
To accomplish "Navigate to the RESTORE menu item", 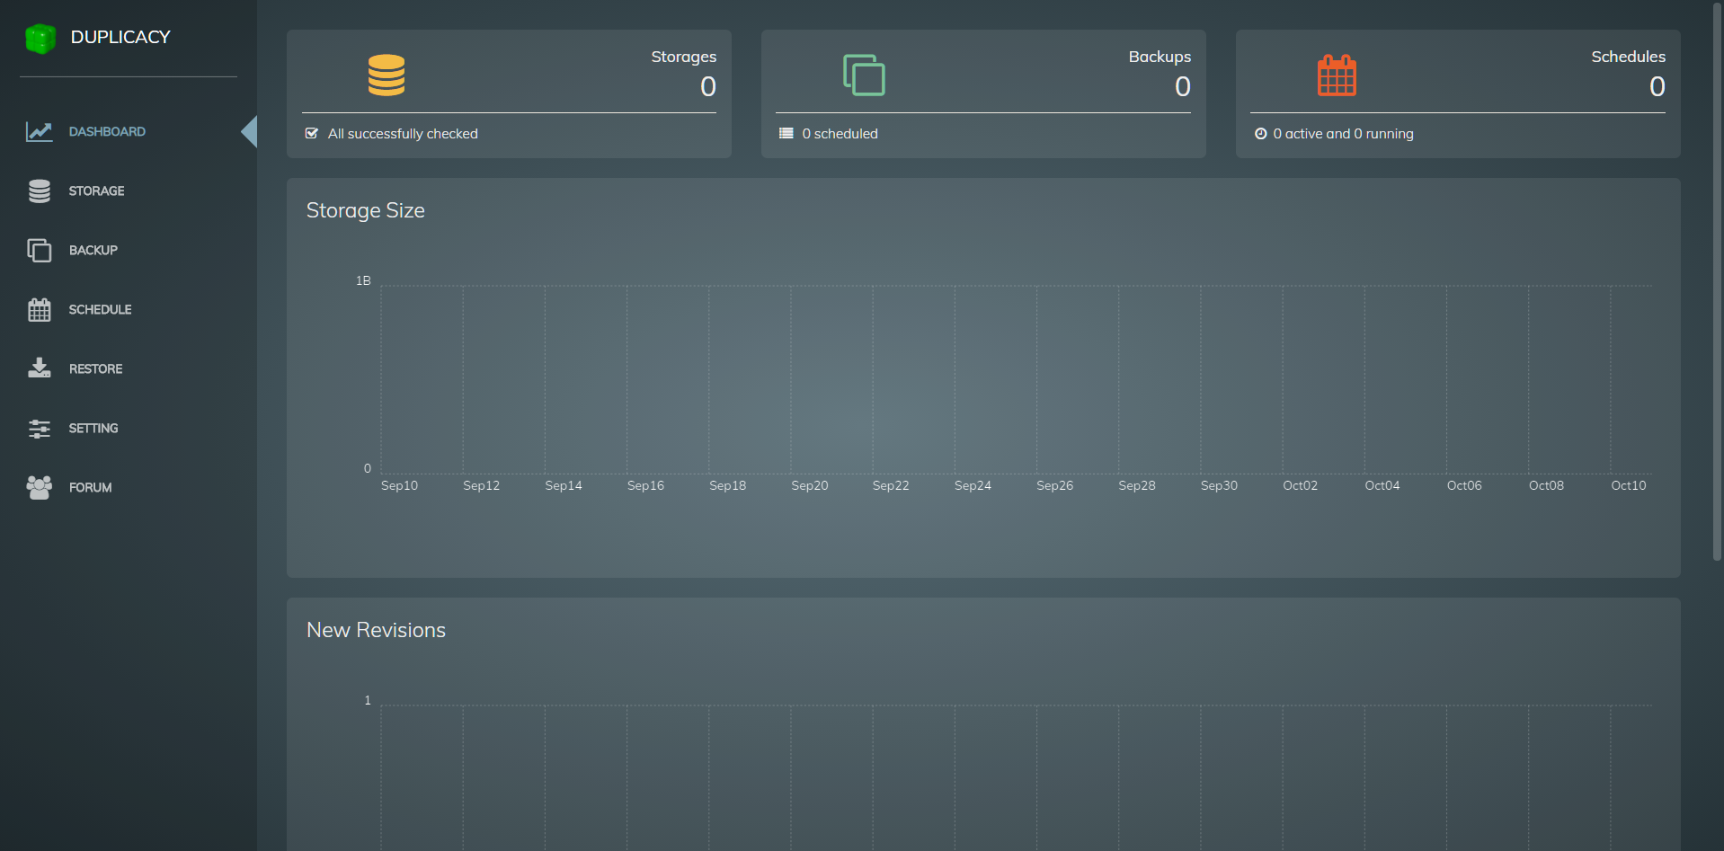I will point(96,369).
